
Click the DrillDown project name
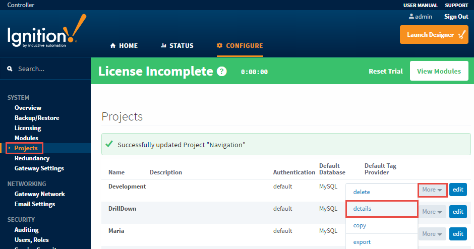(122, 209)
